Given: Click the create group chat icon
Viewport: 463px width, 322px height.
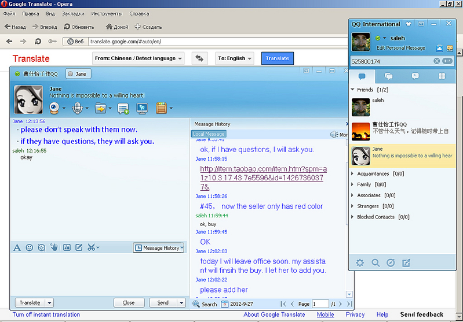Looking at the screenshot, I should point(123,109).
